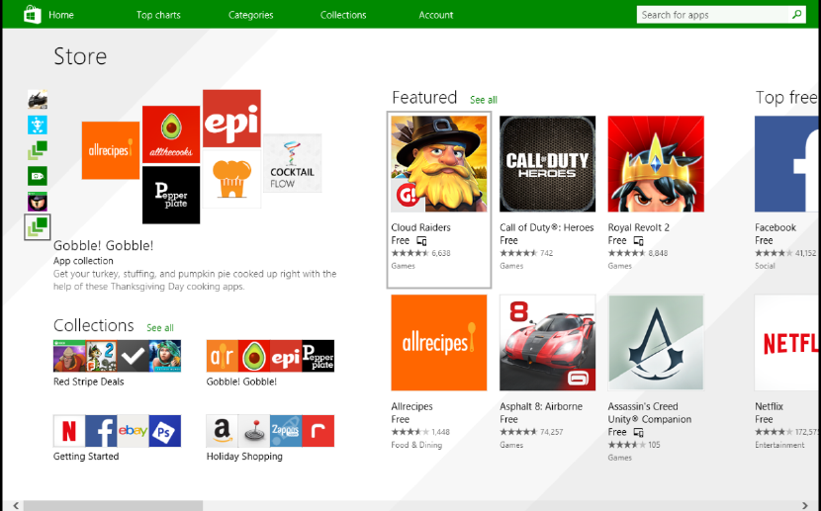Screen dimensions: 821x511
Task: Select the purple masked character spotlight thumbnail
Action: pos(38,202)
